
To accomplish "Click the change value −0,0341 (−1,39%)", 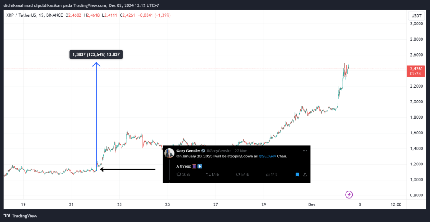I will coord(155,15).
